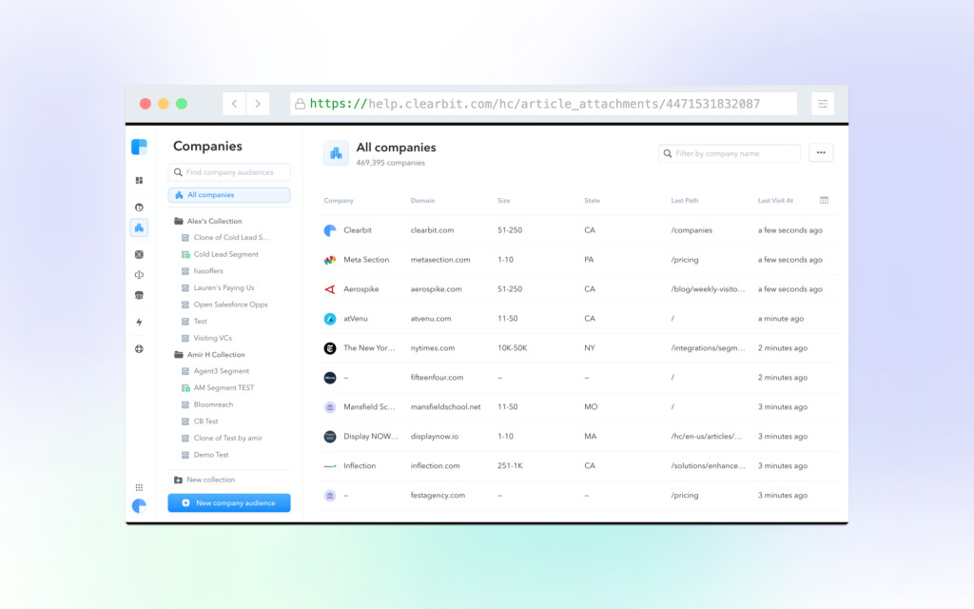Click the Clearbit company logo in the table
974x609 pixels.
(x=330, y=230)
